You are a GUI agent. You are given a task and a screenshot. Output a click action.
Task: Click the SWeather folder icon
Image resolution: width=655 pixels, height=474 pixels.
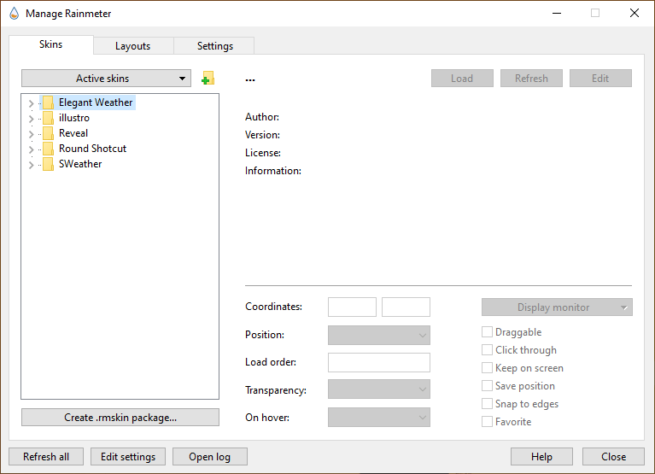(x=48, y=164)
